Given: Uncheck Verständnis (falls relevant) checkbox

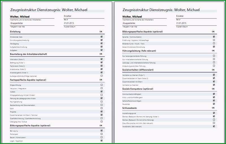Looking at the screenshot, I should [214, 126].
